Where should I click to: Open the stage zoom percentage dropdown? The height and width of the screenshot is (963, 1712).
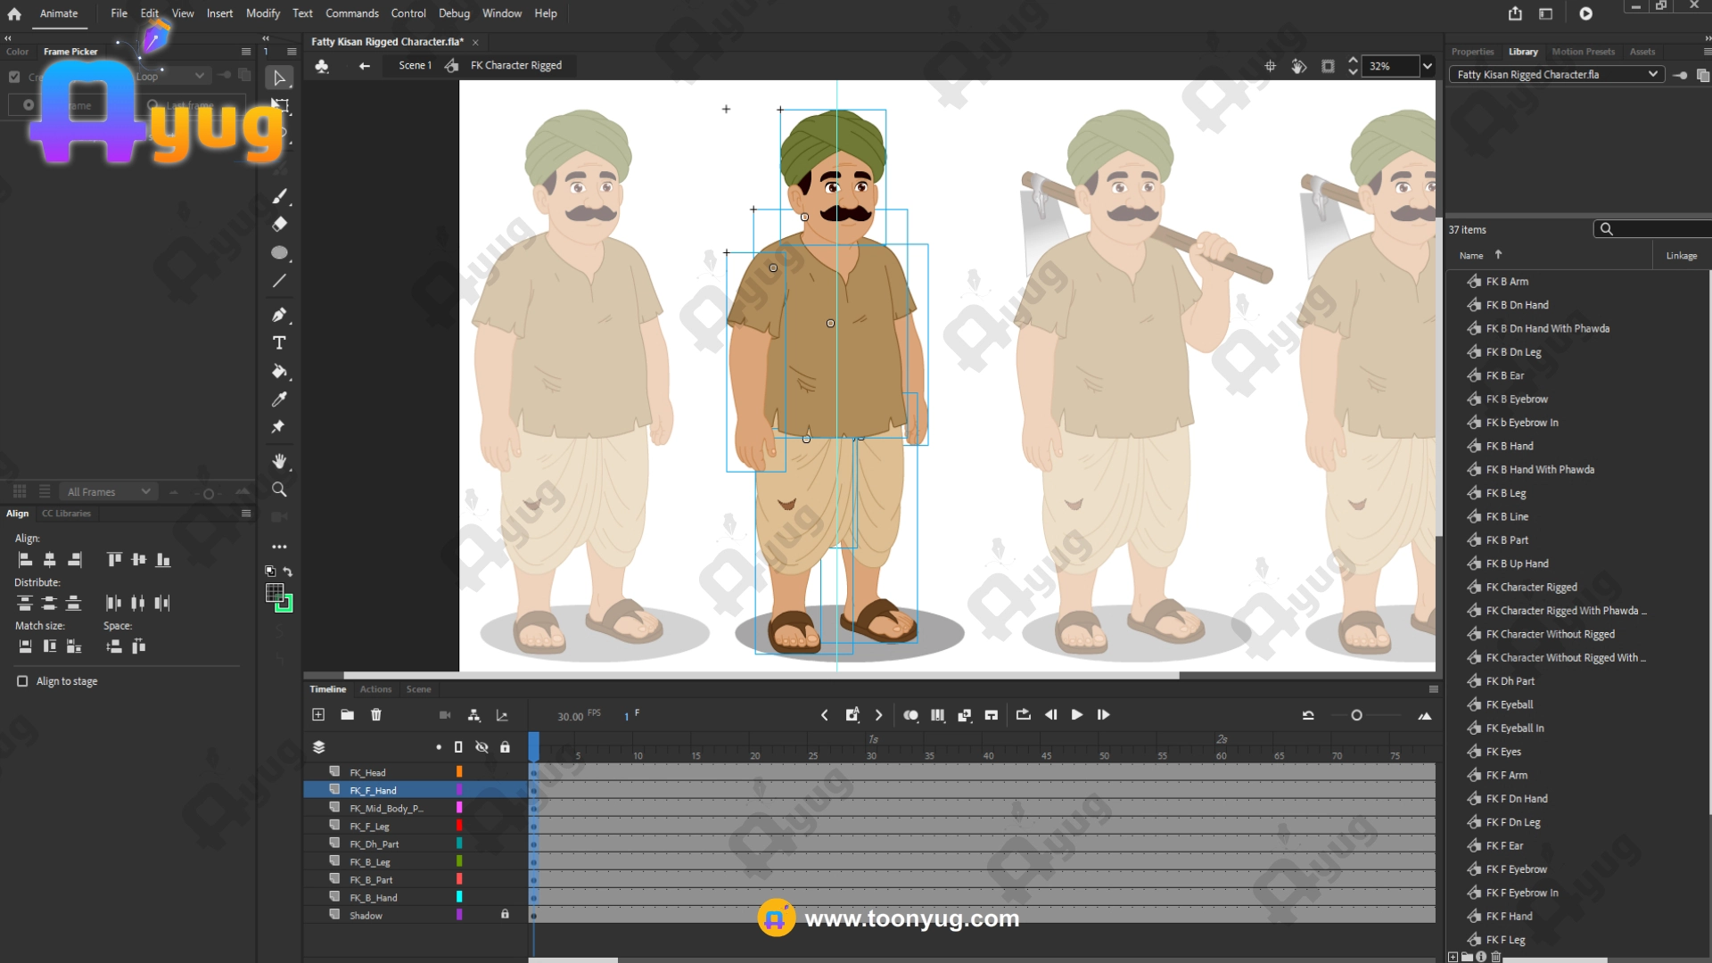coord(1428,66)
